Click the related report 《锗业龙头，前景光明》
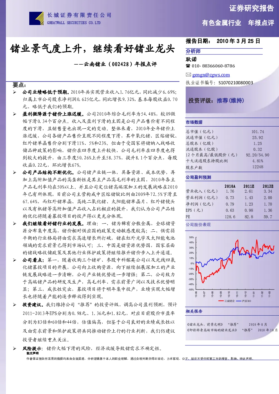 [x=205, y=324]
